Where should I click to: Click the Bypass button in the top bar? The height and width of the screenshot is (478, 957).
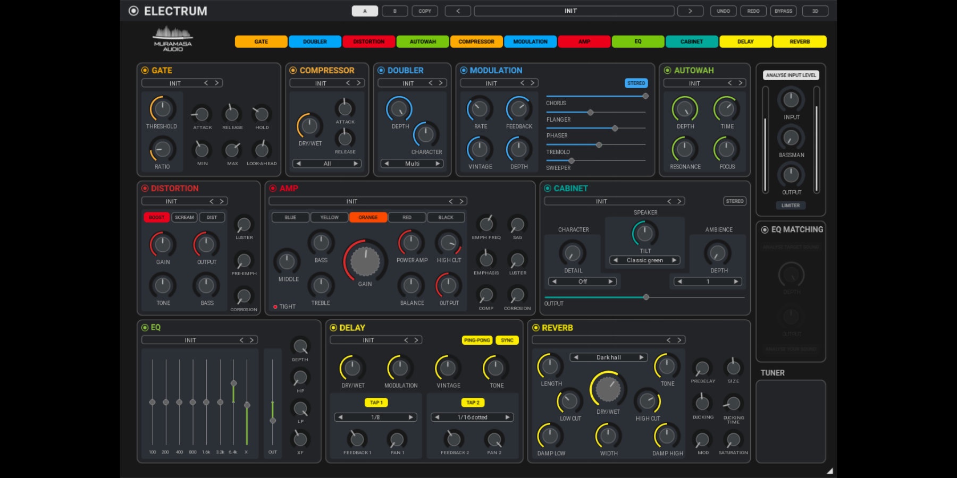coord(783,11)
